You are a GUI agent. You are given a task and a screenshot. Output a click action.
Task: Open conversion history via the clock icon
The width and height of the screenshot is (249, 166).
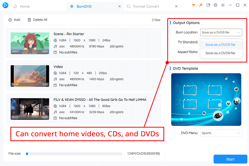208,5
